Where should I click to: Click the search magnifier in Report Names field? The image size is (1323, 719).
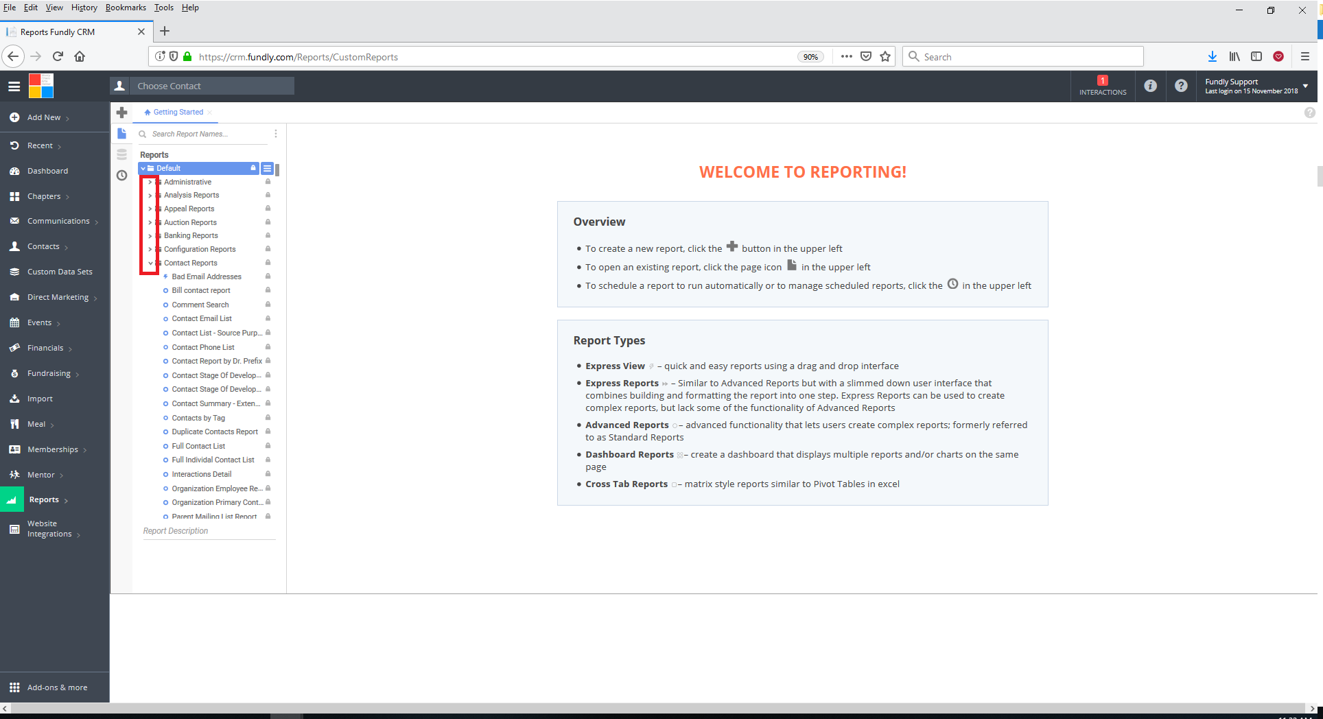point(142,134)
